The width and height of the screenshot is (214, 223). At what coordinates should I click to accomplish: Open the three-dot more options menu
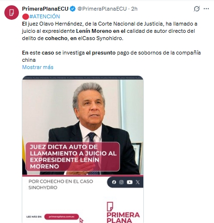pyautogui.click(x=206, y=9)
